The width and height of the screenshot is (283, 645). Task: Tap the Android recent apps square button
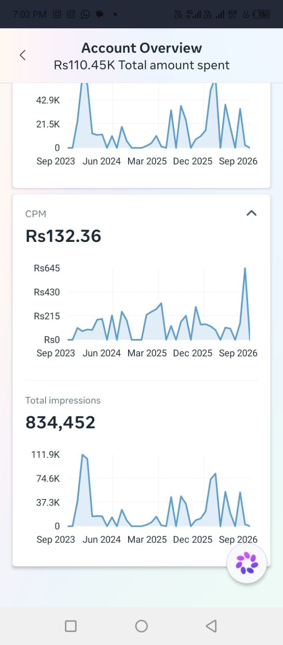pyautogui.click(x=71, y=626)
